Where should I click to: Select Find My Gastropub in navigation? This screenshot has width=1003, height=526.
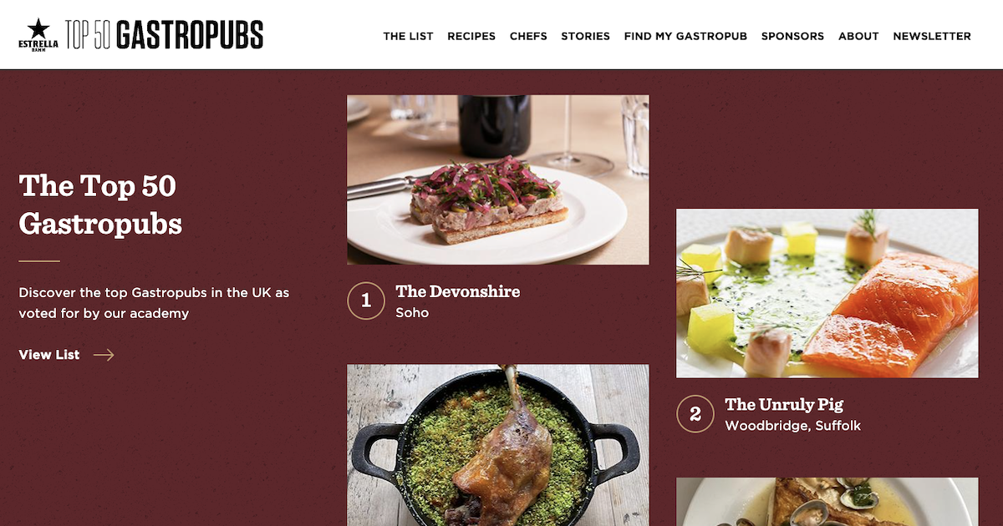click(685, 36)
